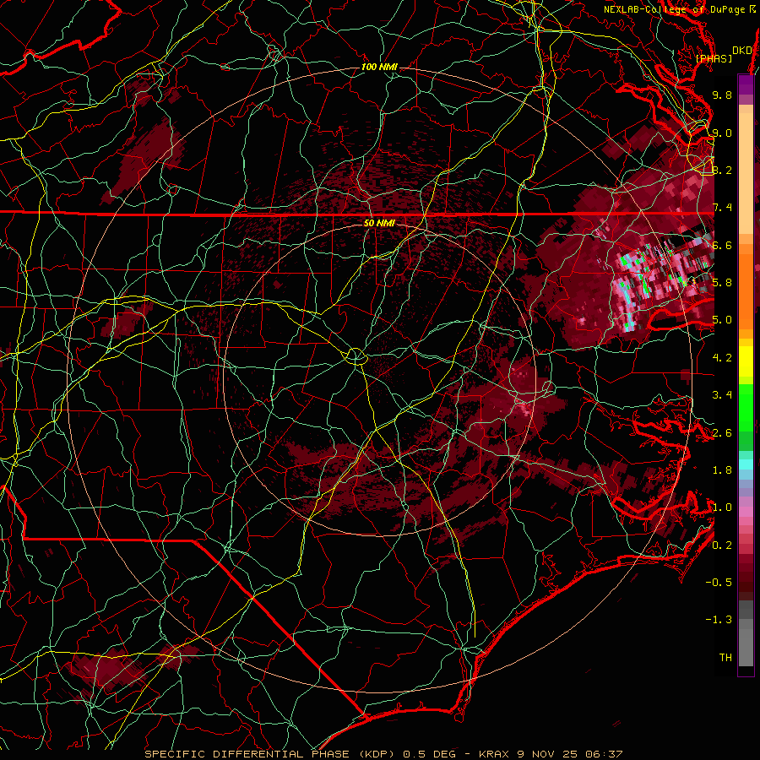Click the 5.0 value on the color scale
760x760 pixels.
coord(722,320)
